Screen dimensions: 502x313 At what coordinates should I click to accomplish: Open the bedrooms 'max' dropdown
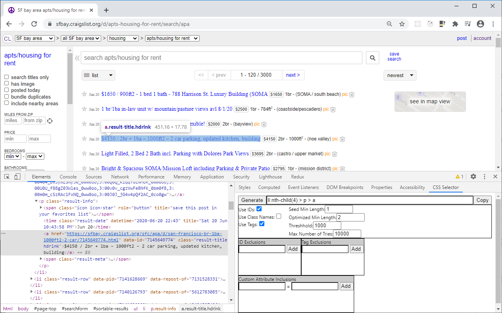point(35,156)
